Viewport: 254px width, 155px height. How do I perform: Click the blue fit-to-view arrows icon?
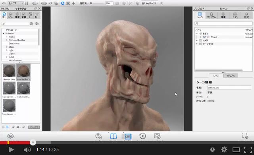(68, 3)
